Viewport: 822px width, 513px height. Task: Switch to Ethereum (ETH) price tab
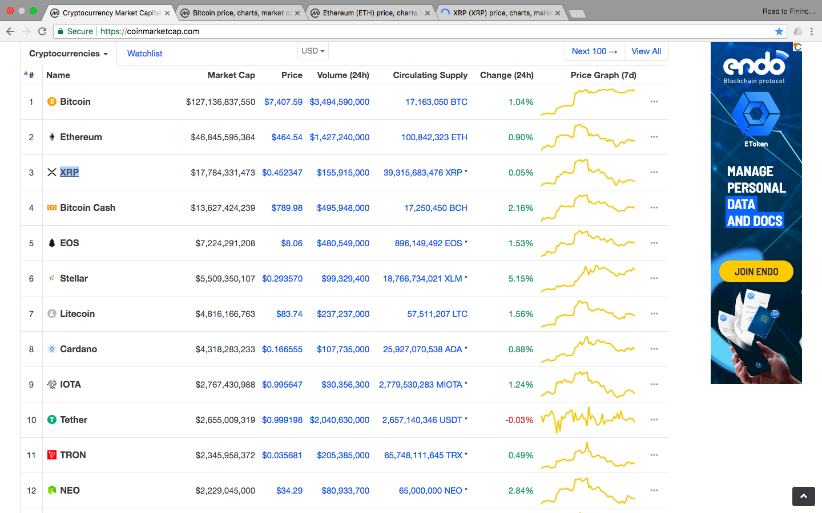tap(370, 13)
